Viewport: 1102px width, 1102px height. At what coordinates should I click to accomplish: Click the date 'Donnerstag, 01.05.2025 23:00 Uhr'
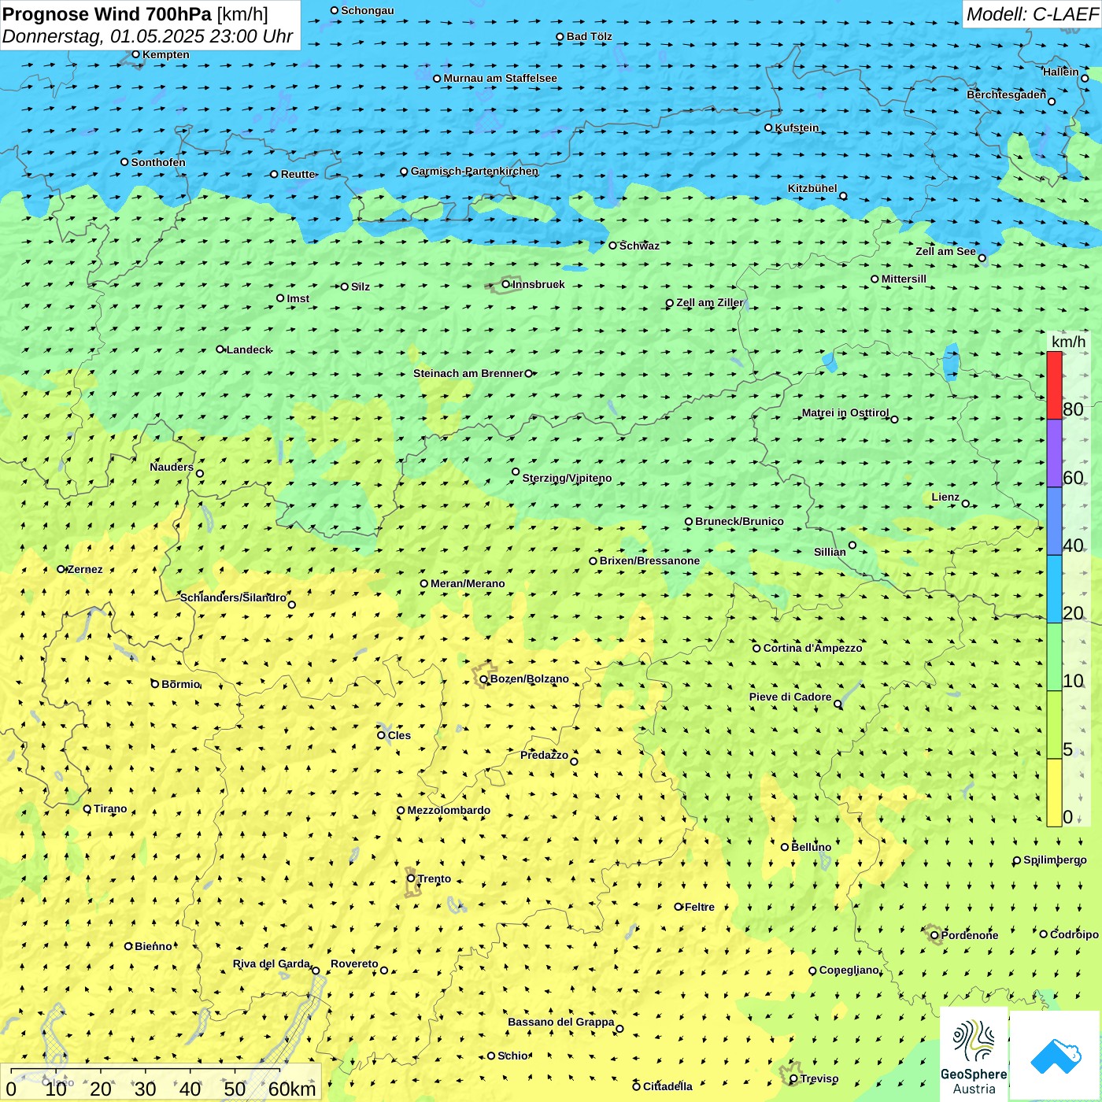(x=147, y=36)
